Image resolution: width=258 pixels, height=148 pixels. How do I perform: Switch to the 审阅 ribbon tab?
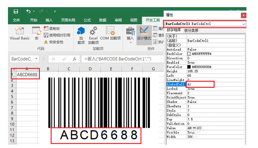coord(118,20)
